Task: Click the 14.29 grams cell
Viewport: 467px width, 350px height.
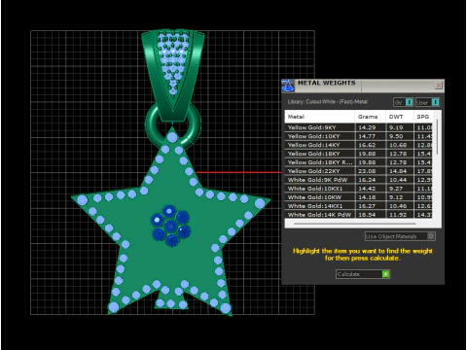Action: [371, 127]
